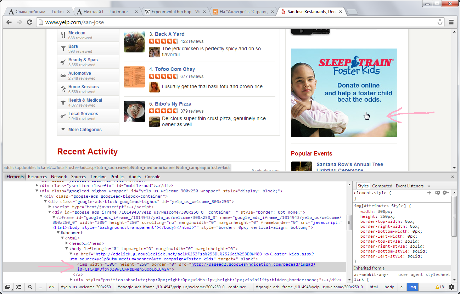
Task: Open the Chrome hamburger menu
Action: [x=451, y=22]
